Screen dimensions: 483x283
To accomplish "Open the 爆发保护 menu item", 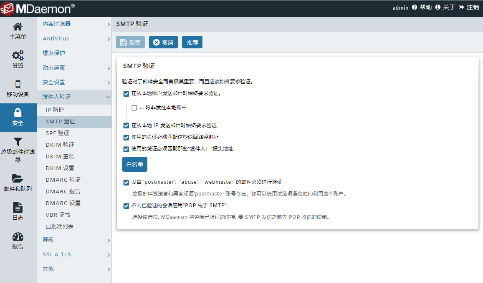I will click(74, 53).
